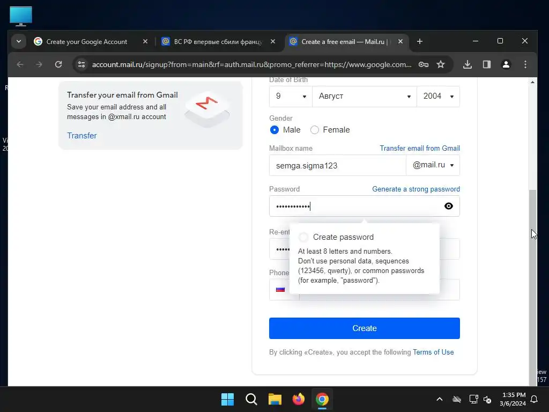Open the clock showing 1:35 PM
This screenshot has width=549, height=412.
click(513, 399)
